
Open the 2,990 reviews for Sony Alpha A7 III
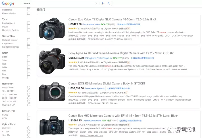point(89,62)
